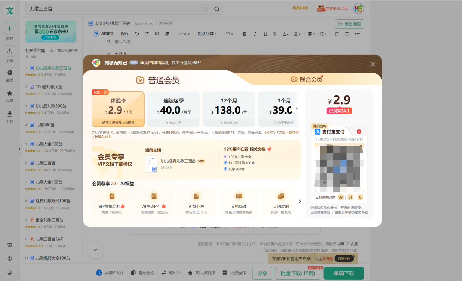Screen dimensions: 462x281
Task: Open the 收藏 star icon in sidebar
Action: point(9,93)
